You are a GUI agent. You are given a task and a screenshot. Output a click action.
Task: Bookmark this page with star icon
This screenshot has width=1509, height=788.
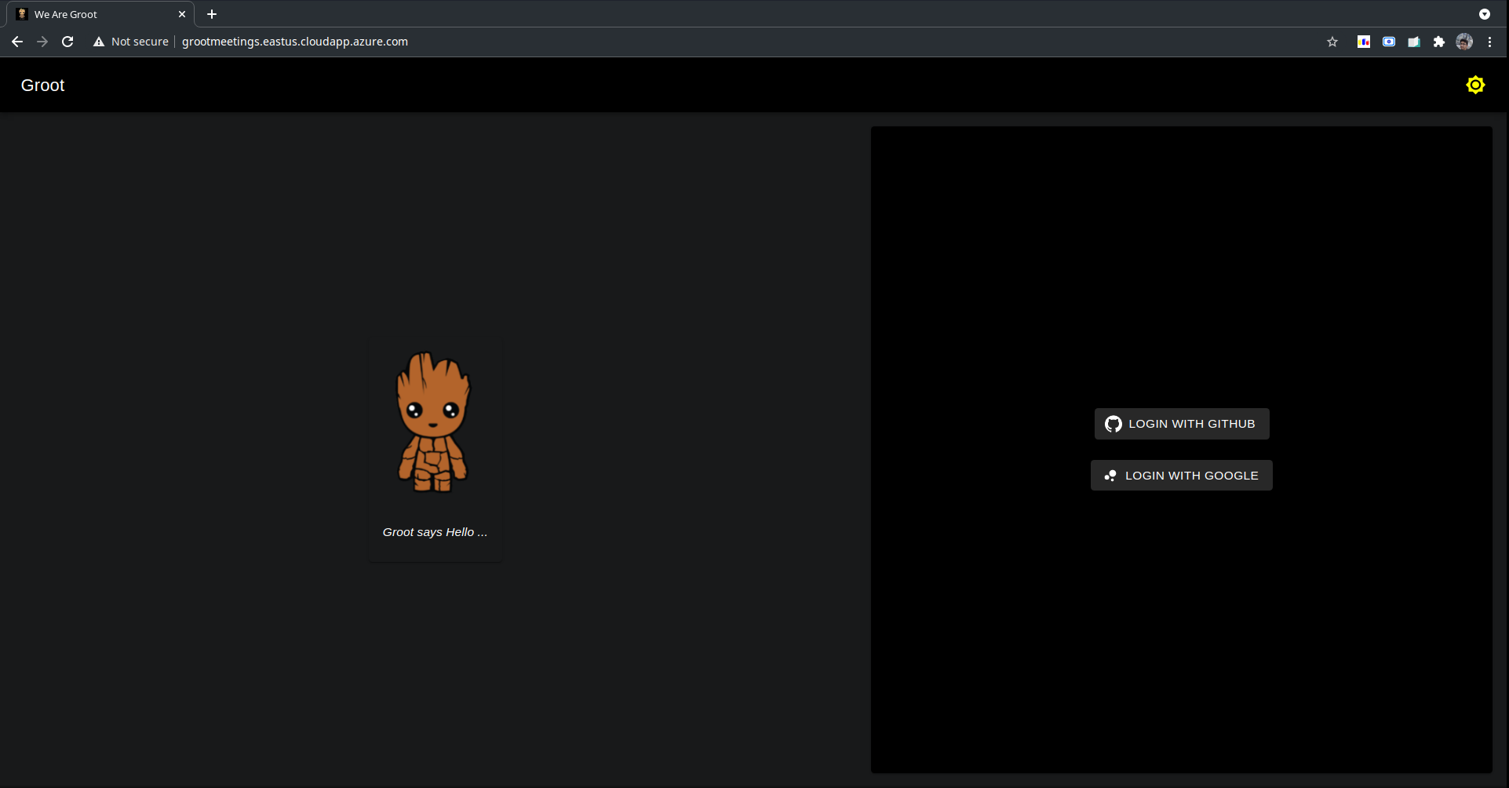pos(1332,42)
